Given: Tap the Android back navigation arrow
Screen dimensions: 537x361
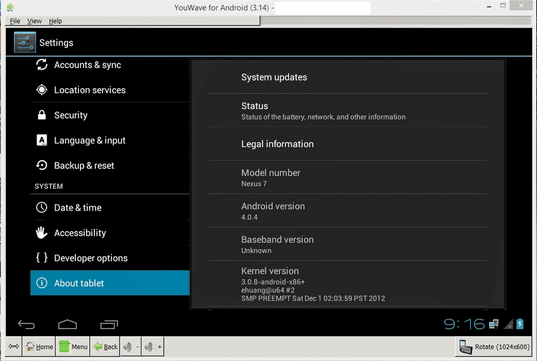Looking at the screenshot, I should pyautogui.click(x=27, y=324).
